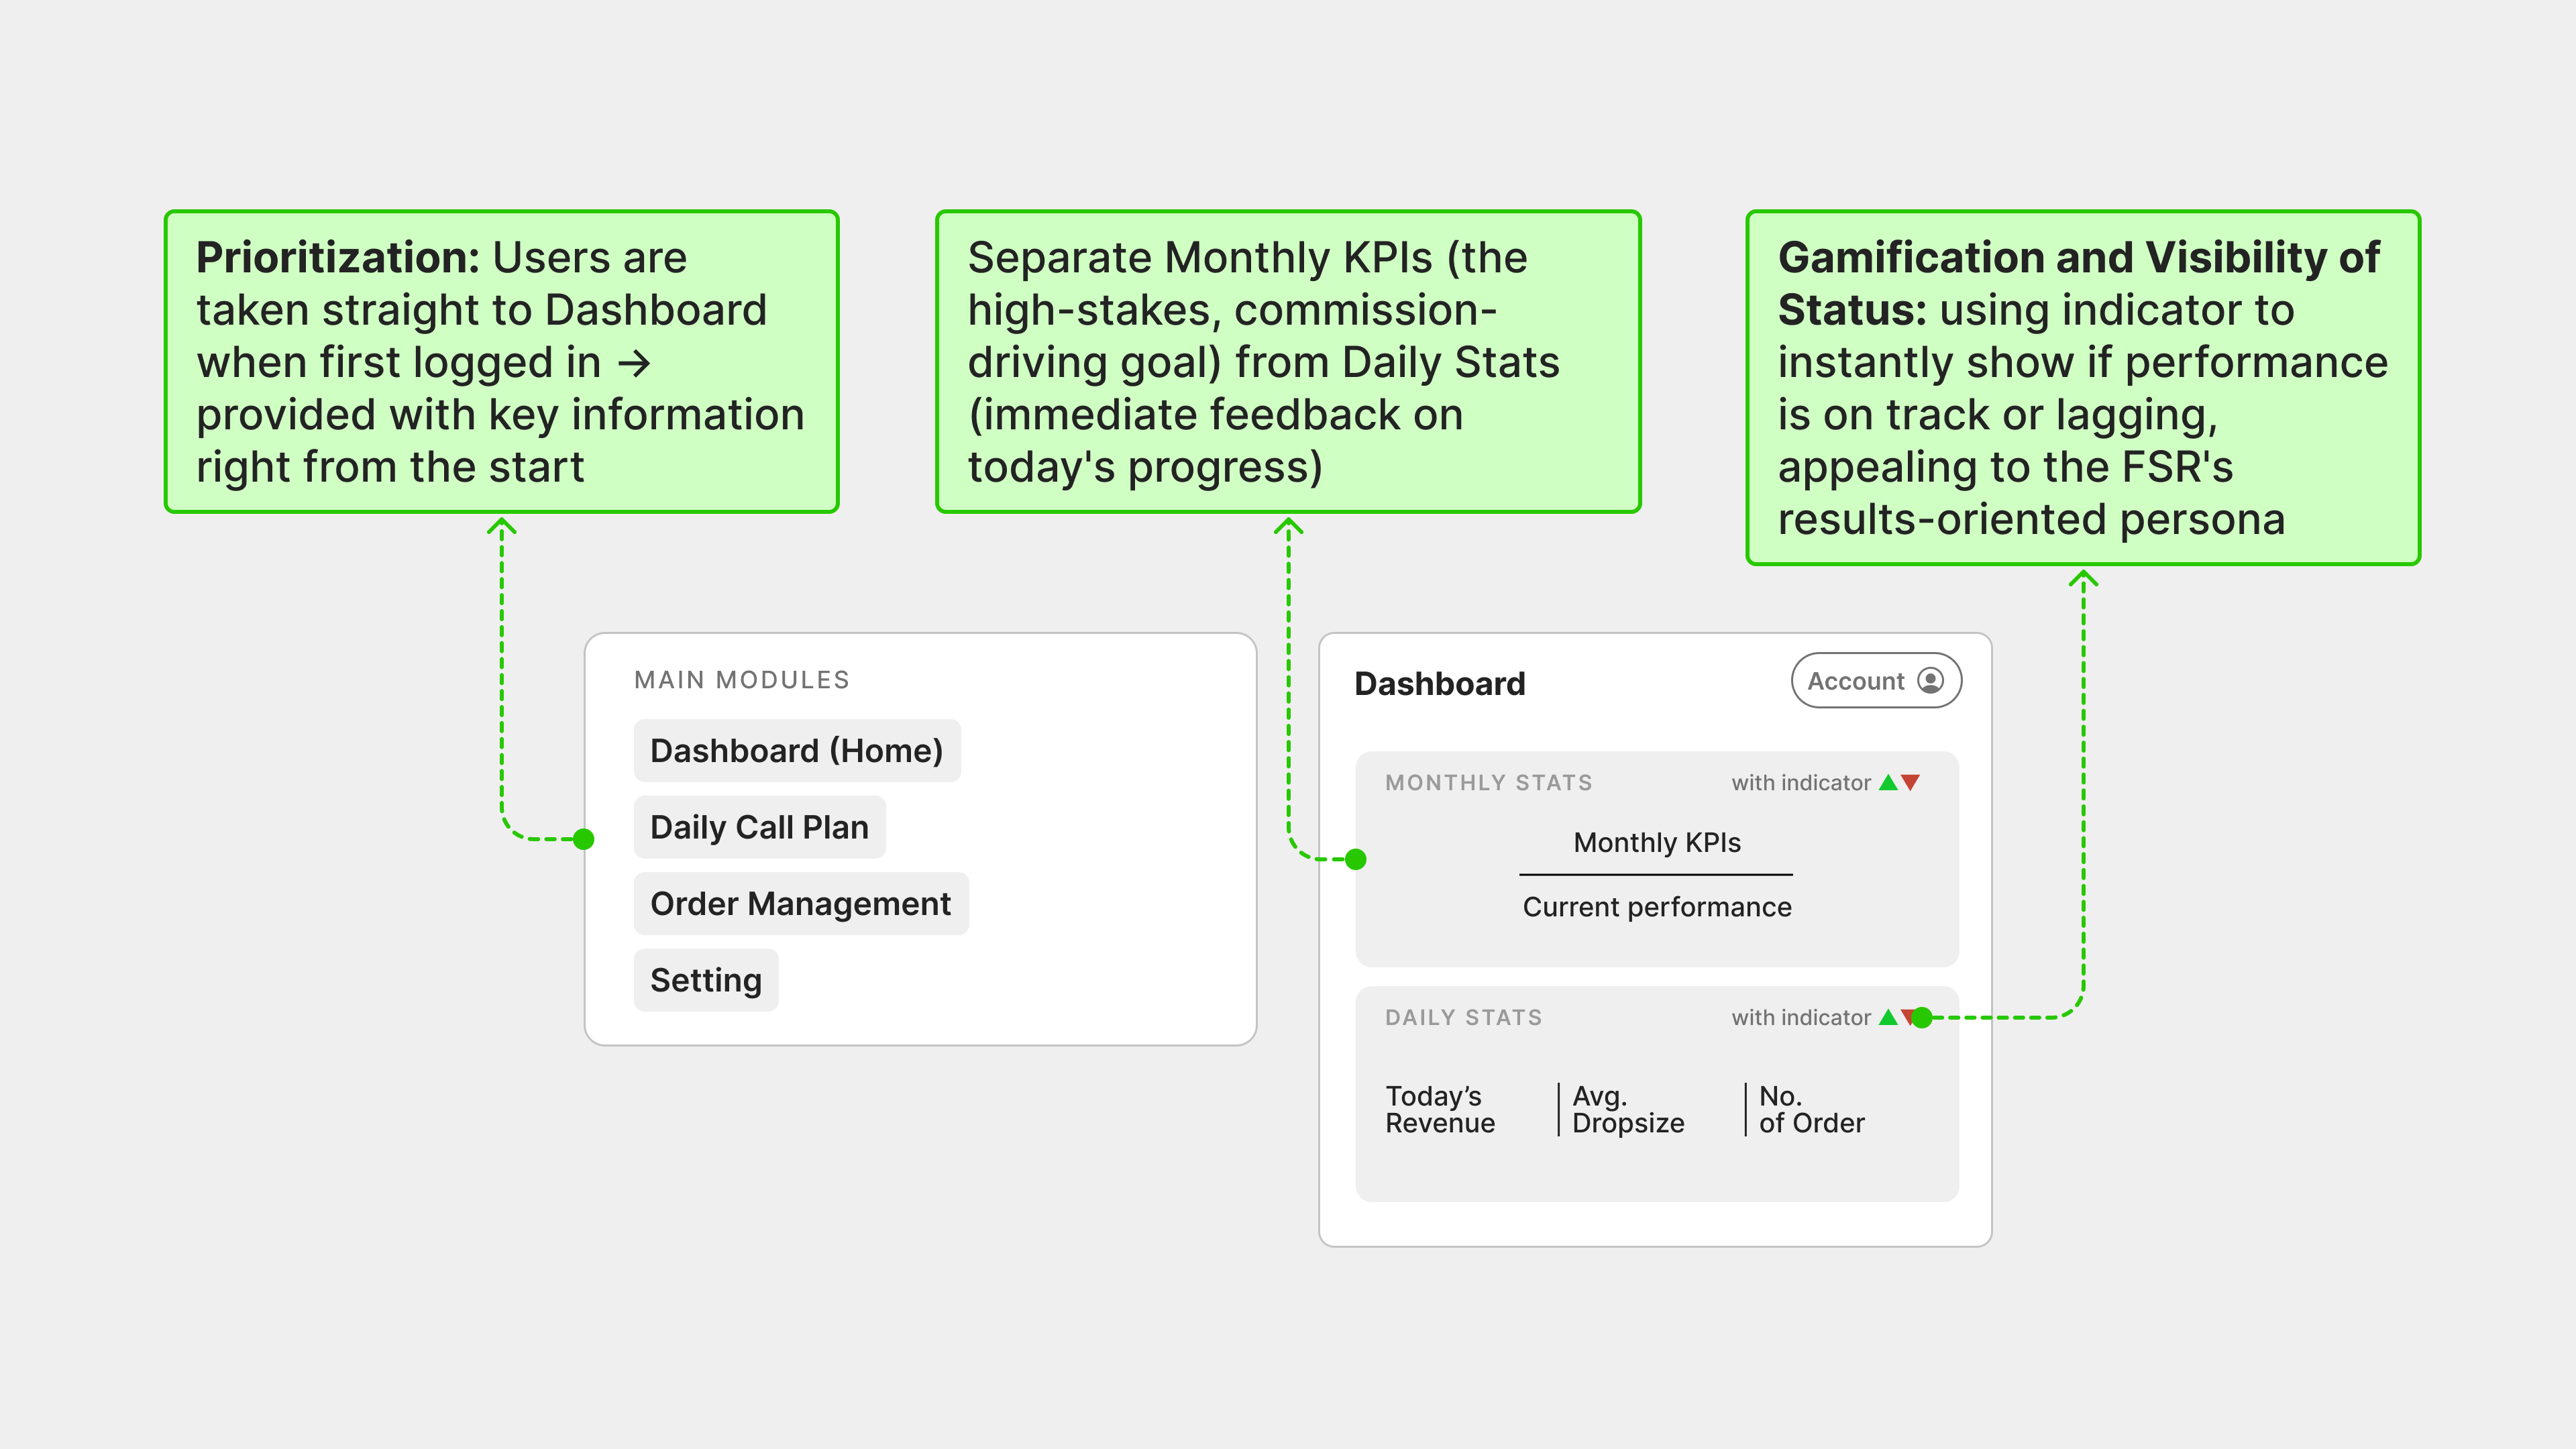Select the Today's Revenue stat

click(x=1440, y=1110)
